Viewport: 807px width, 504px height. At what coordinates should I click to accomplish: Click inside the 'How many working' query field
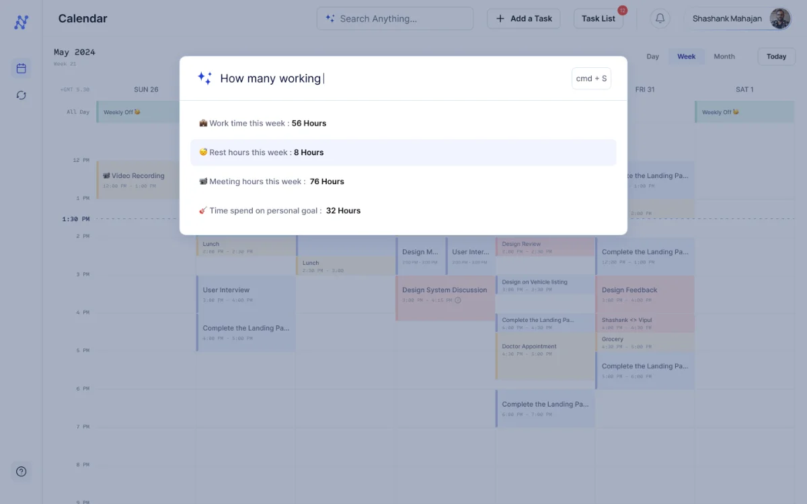pyautogui.click(x=390, y=79)
